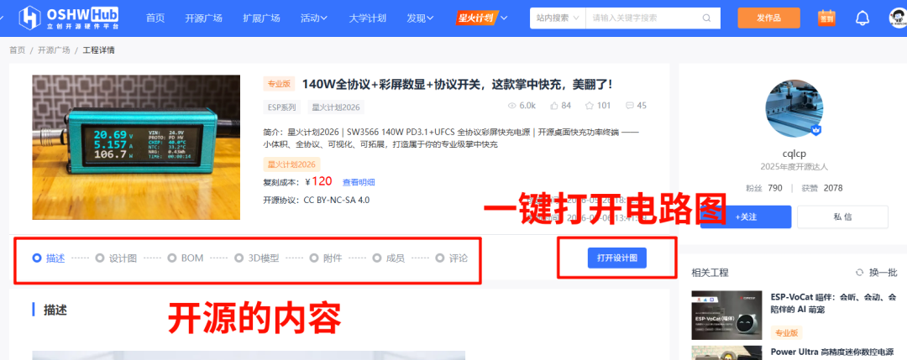Image resolution: width=907 pixels, height=360 pixels.
Task: Expand the 活动 dropdown menu
Action: point(314,18)
